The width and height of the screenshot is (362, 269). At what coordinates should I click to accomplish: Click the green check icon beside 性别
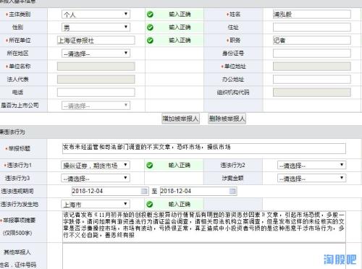(150, 27)
